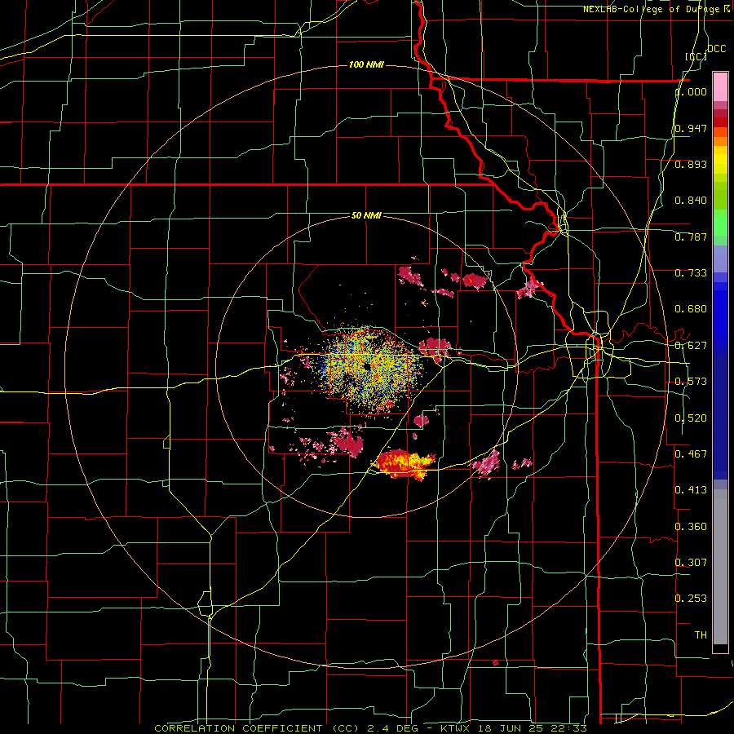Click the 0.253 color scale label

(691, 599)
